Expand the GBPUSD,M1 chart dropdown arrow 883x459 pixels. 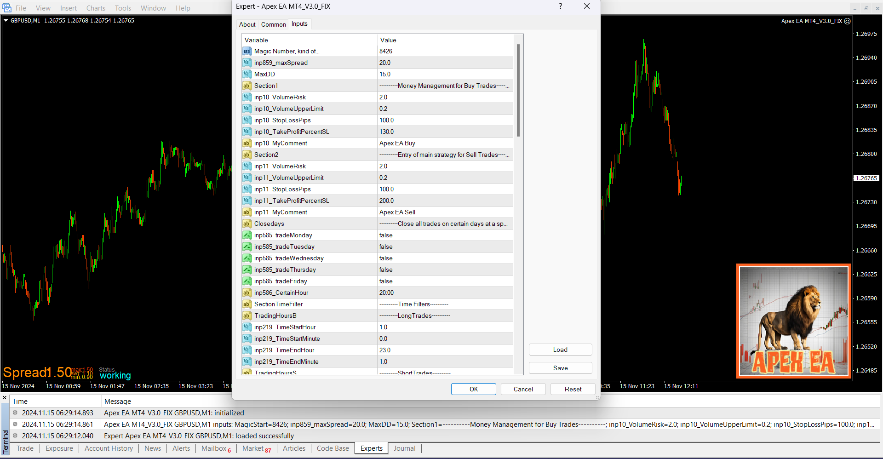coord(6,21)
